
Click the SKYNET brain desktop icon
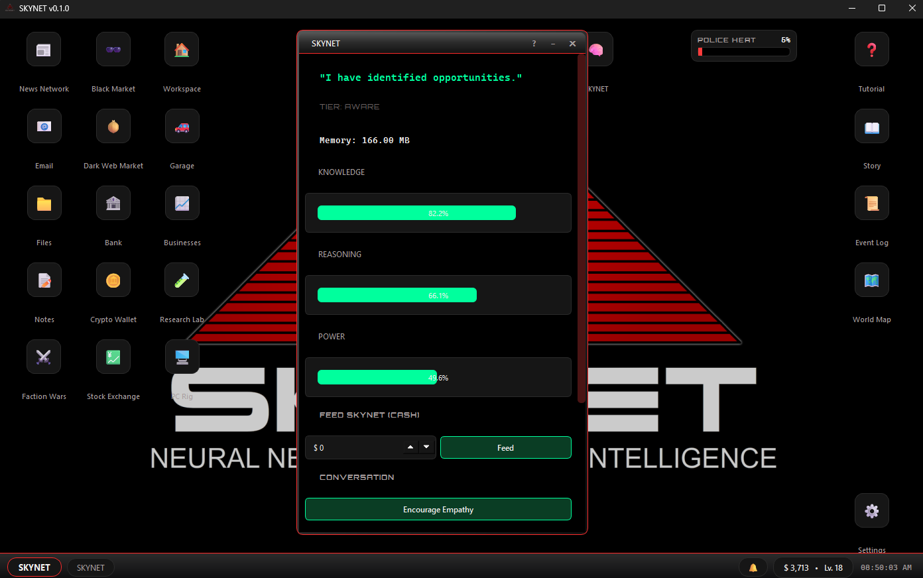pos(599,49)
